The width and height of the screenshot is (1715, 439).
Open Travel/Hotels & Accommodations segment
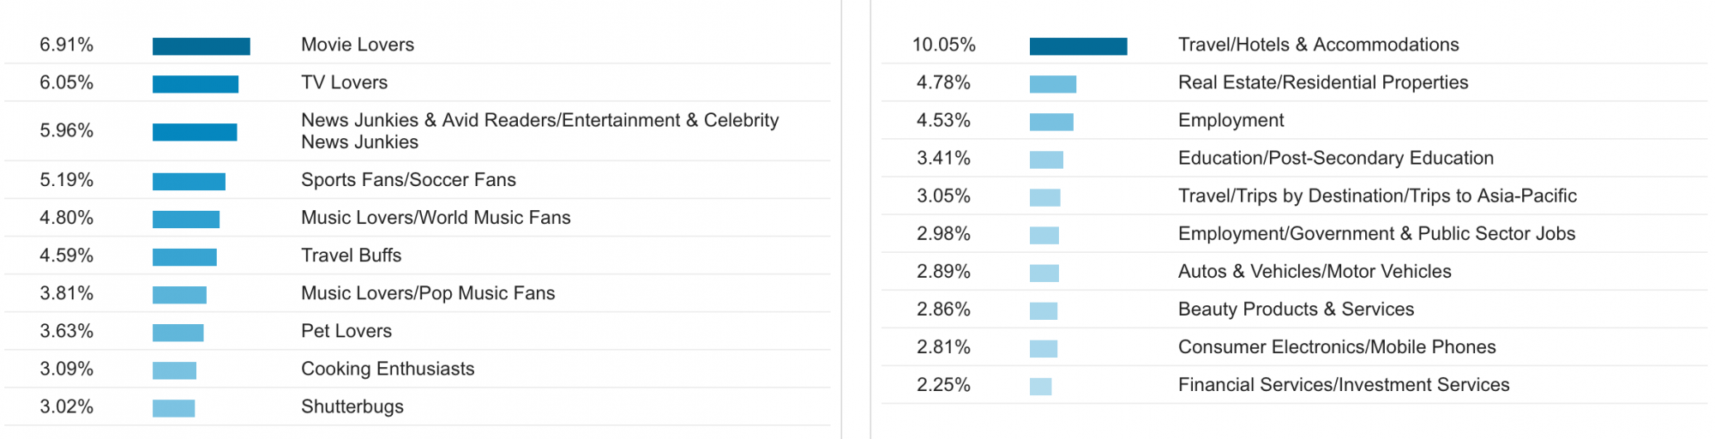pyautogui.click(x=1318, y=45)
